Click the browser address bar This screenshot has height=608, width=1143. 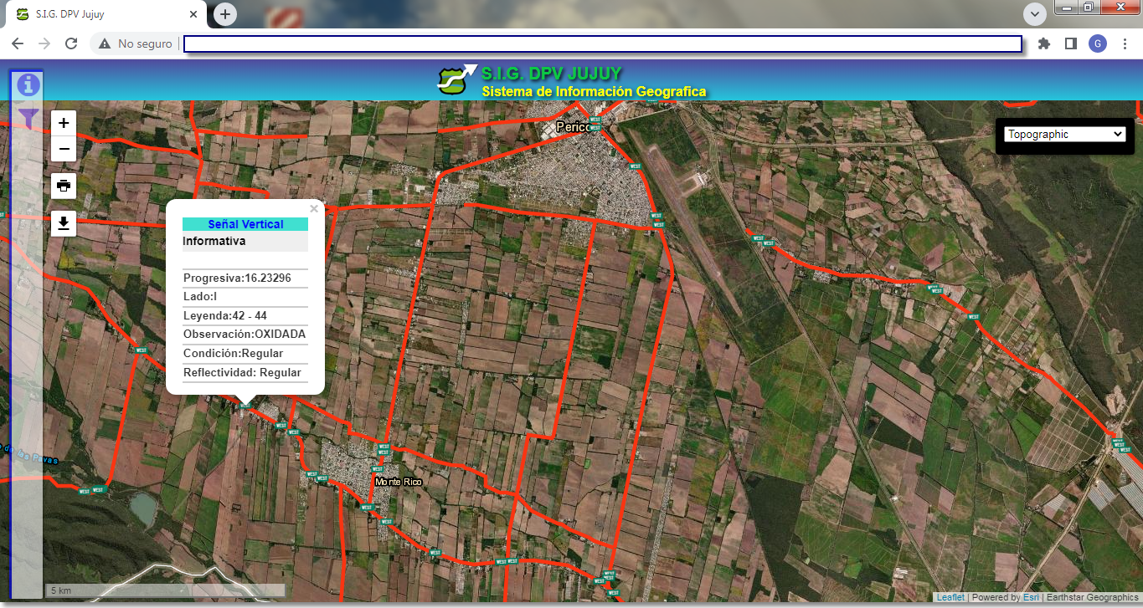[602, 43]
